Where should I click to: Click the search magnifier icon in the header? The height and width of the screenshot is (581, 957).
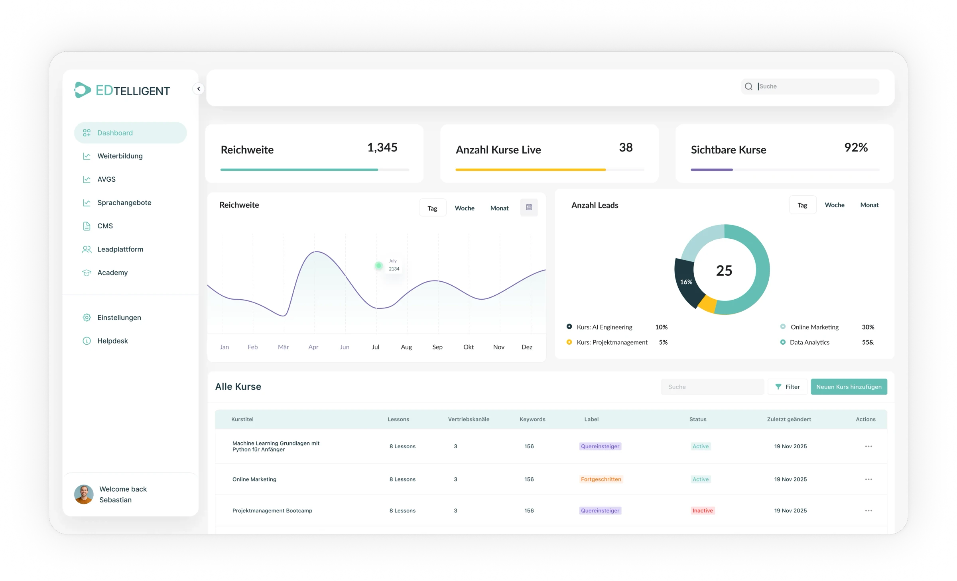(748, 86)
